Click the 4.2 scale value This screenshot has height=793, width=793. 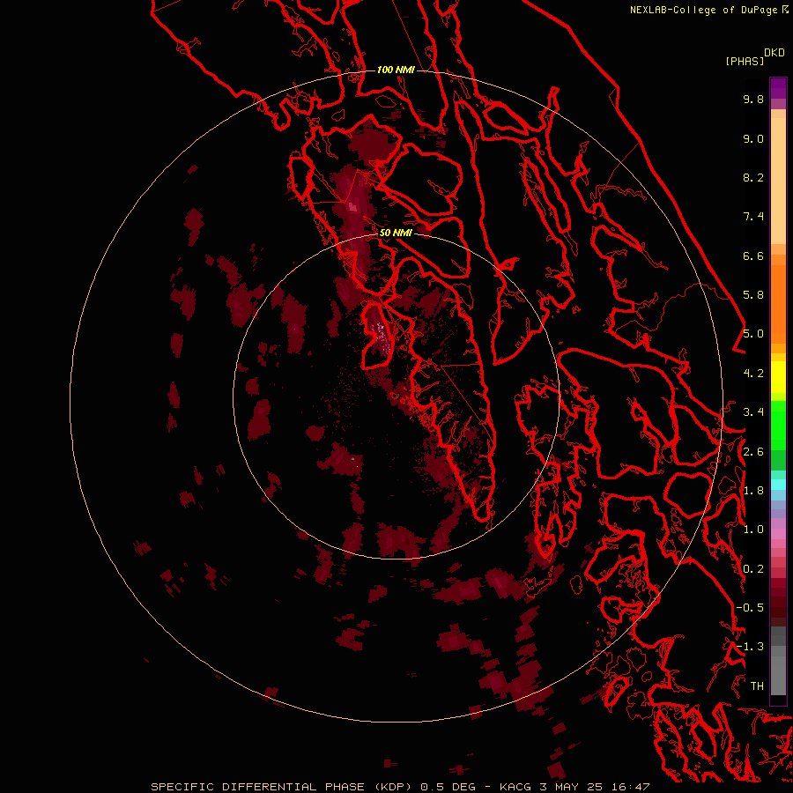point(753,374)
